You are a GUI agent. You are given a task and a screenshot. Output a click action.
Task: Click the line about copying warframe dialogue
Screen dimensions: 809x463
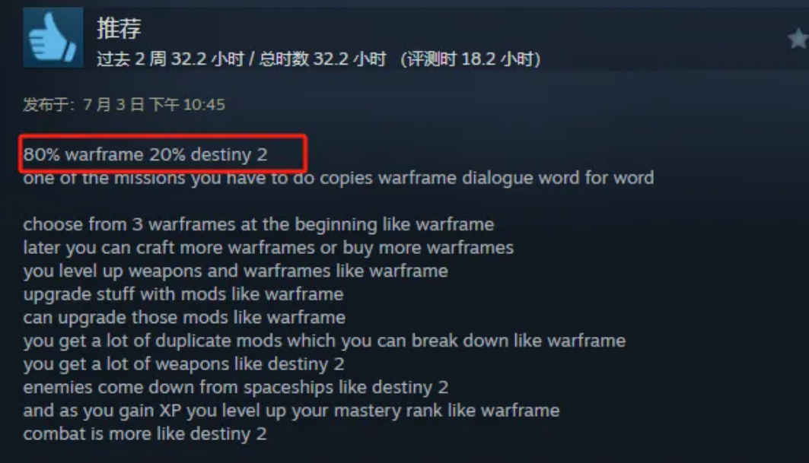(x=339, y=178)
